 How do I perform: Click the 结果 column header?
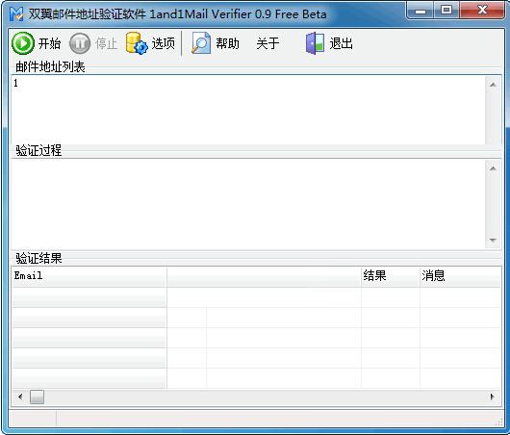(391, 276)
